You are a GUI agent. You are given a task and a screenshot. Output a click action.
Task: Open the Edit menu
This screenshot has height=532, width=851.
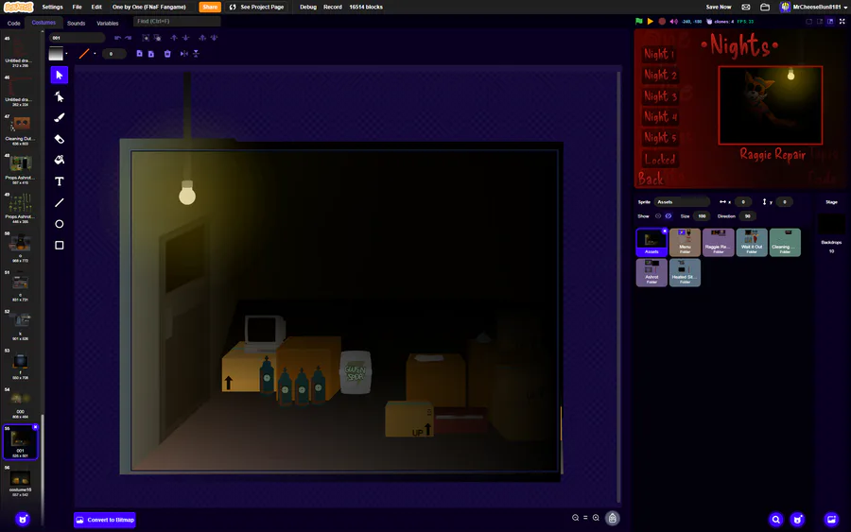pyautogui.click(x=96, y=7)
